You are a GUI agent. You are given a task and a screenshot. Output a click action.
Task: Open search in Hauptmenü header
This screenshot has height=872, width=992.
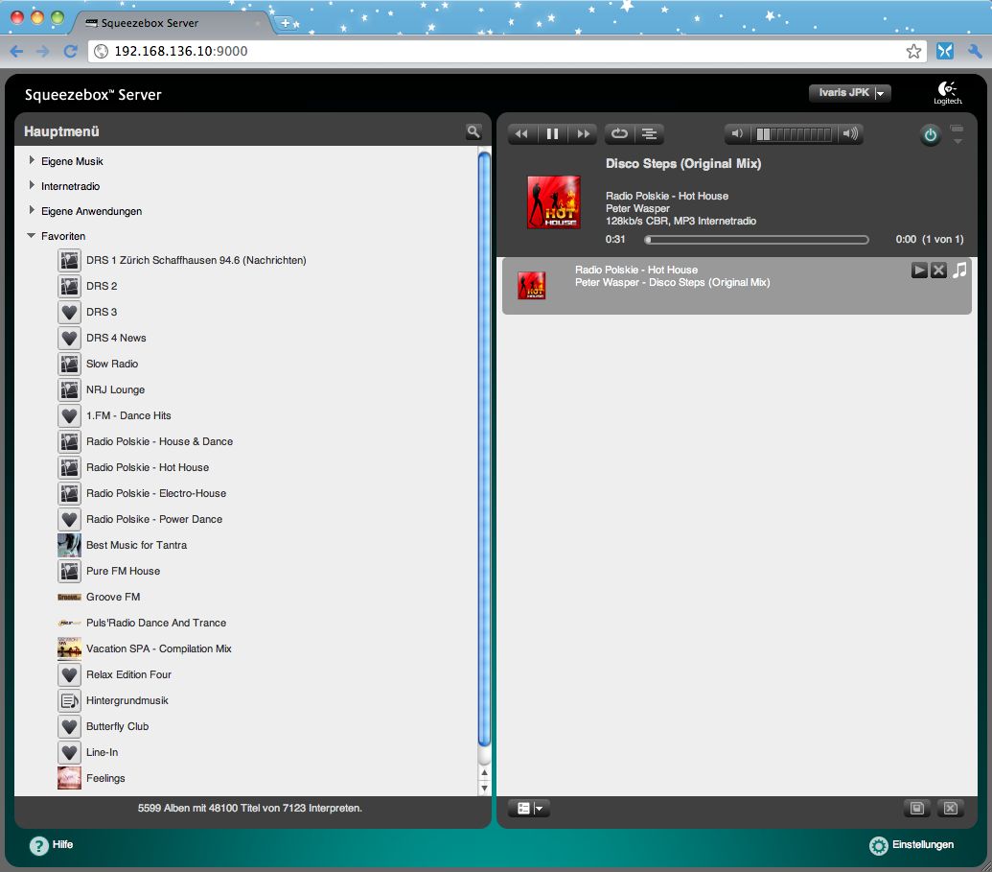point(473,131)
